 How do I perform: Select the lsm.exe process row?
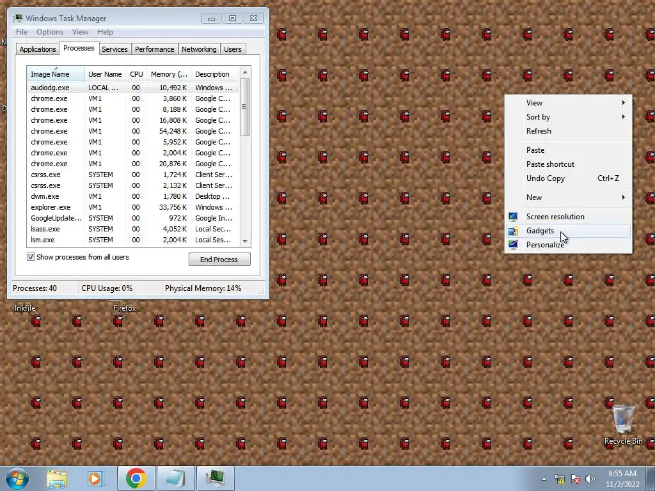(134, 240)
